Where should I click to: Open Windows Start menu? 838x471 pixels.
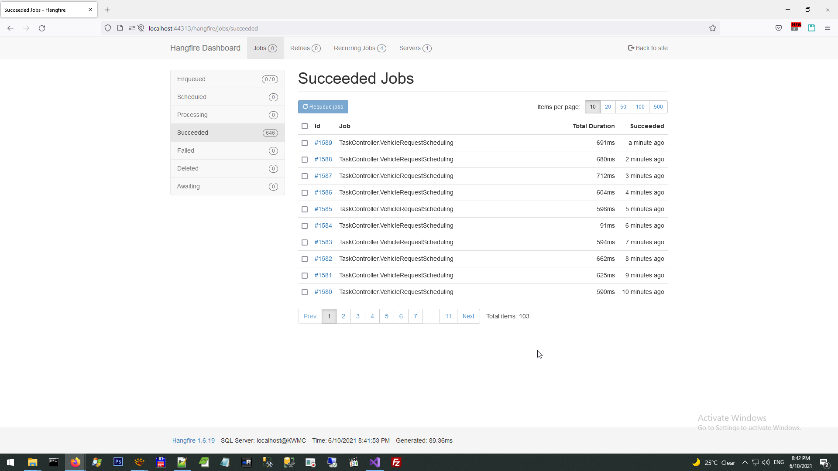[10, 462]
